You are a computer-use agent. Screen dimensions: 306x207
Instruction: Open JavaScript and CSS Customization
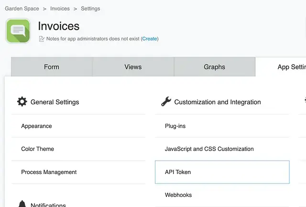click(x=209, y=149)
